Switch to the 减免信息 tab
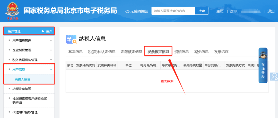The image size is (278, 118). click(201, 52)
